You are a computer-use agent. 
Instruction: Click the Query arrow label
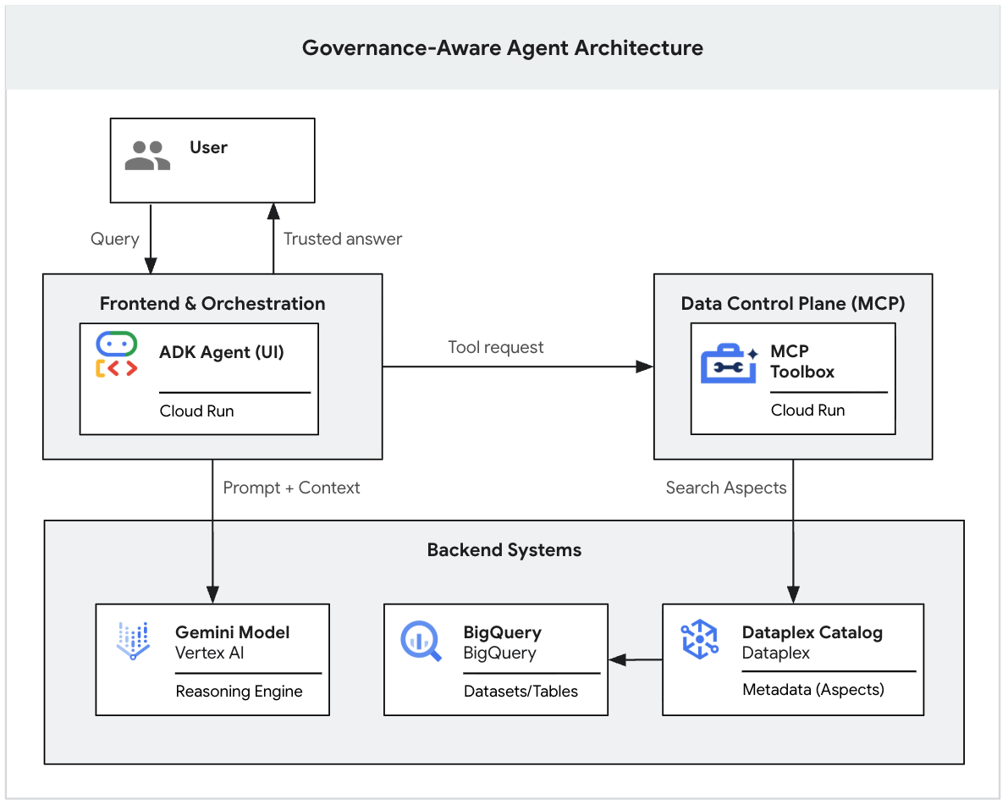[114, 239]
